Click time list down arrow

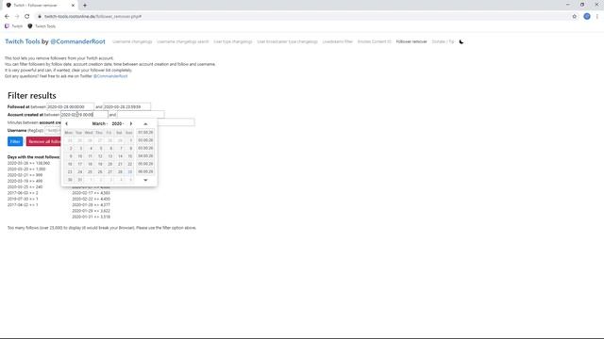(x=145, y=180)
